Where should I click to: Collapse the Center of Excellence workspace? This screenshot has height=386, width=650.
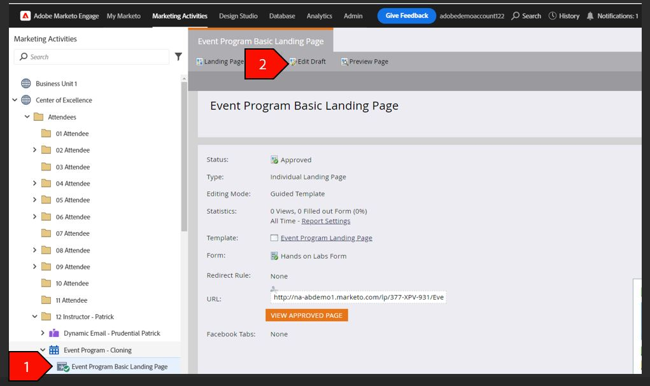click(x=15, y=100)
